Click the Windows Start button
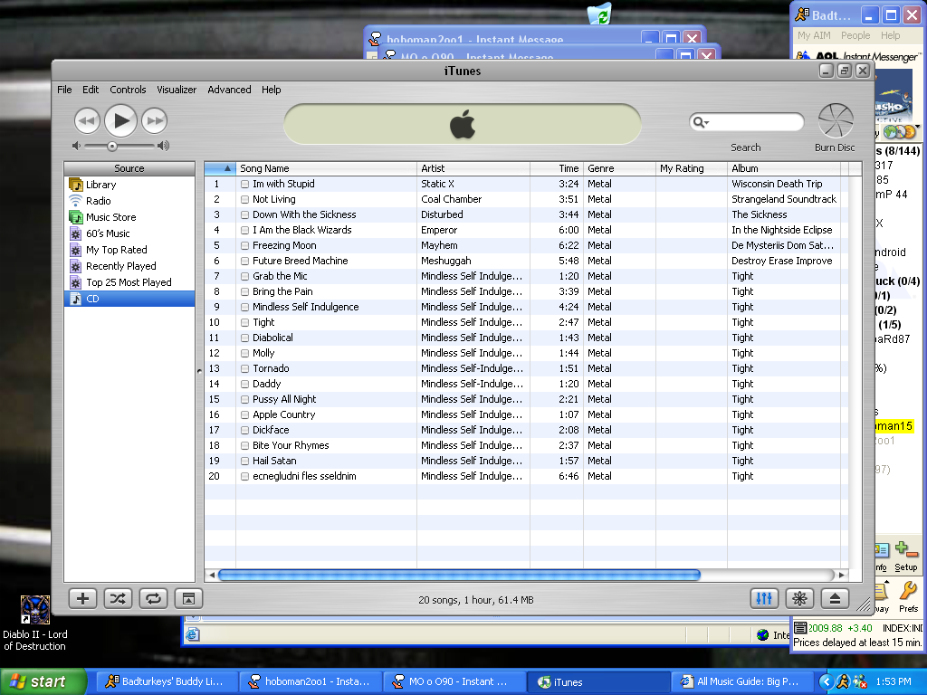The image size is (927, 695). click(x=43, y=682)
